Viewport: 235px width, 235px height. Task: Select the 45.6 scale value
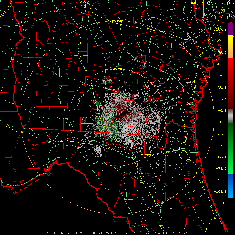[x=222, y=76]
